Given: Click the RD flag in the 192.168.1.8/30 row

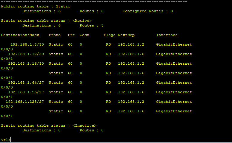Looking at the screenshot, I should (x=108, y=45).
